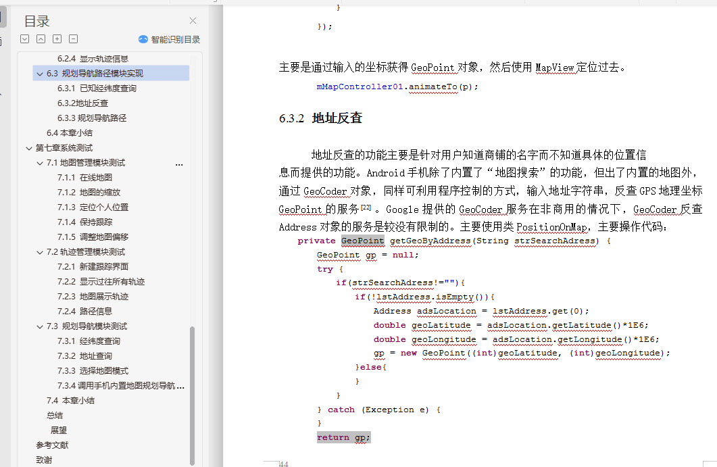This screenshot has height=467, width=717.
Task: Collapse the 7.2 轨迹管理模块测试 section
Action: point(40,252)
